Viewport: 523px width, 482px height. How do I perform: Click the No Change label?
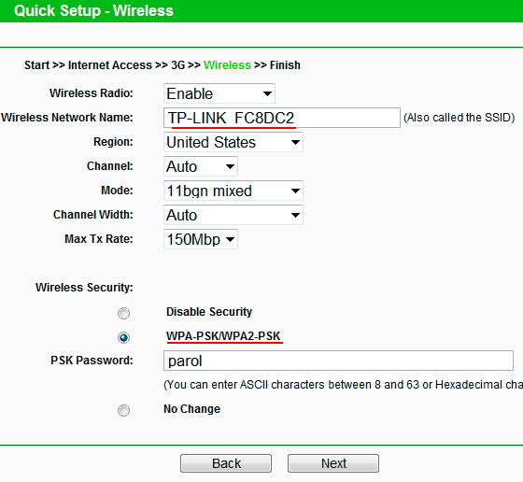(191, 409)
